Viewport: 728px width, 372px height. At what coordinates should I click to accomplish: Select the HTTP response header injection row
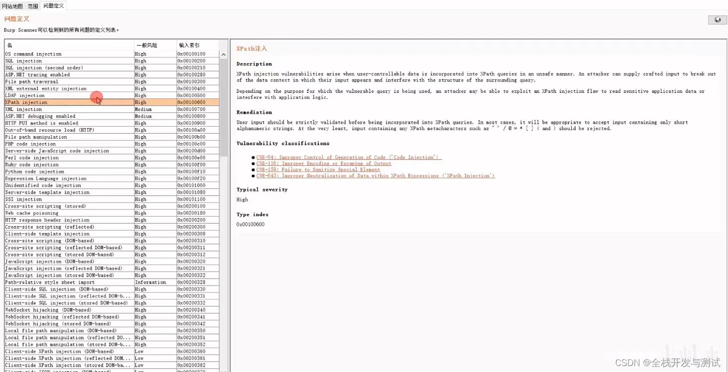(112, 220)
